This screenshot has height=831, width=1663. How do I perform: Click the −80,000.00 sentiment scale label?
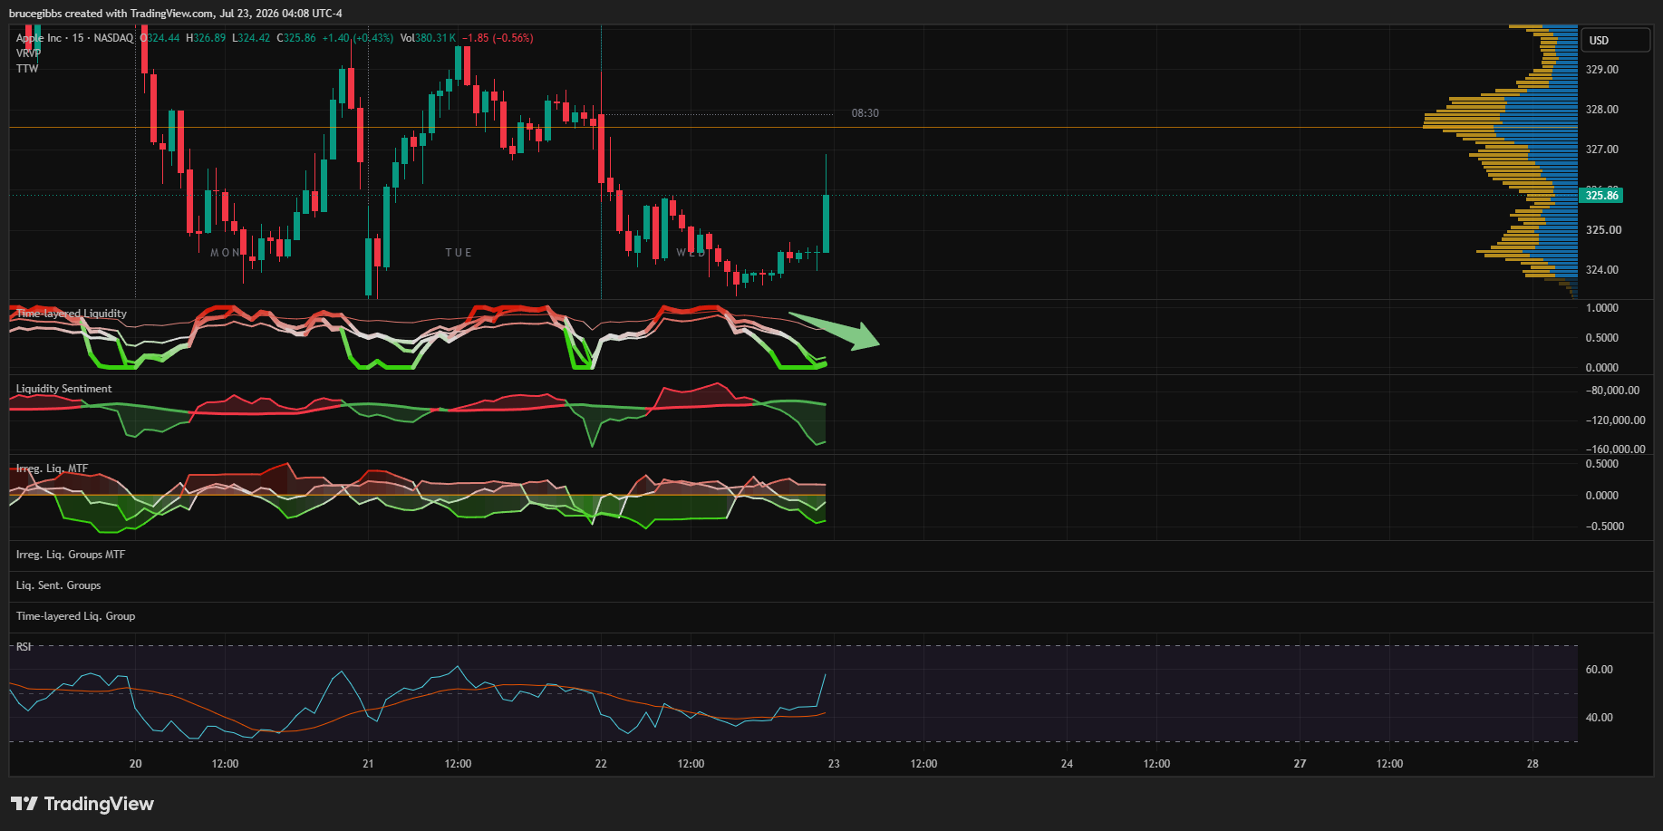point(1613,391)
